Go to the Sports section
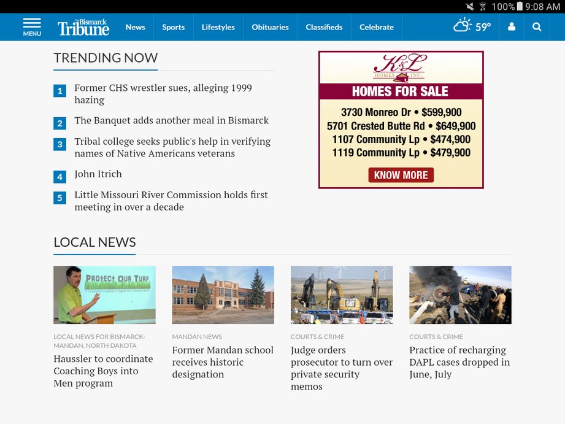 pyautogui.click(x=173, y=27)
